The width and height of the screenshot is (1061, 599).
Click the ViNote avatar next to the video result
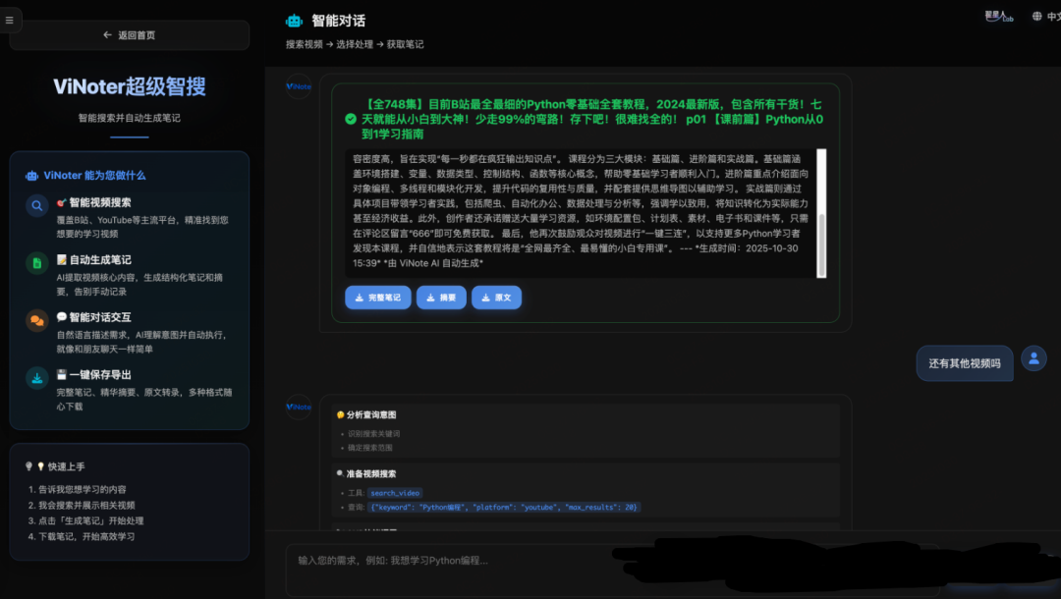pyautogui.click(x=298, y=87)
